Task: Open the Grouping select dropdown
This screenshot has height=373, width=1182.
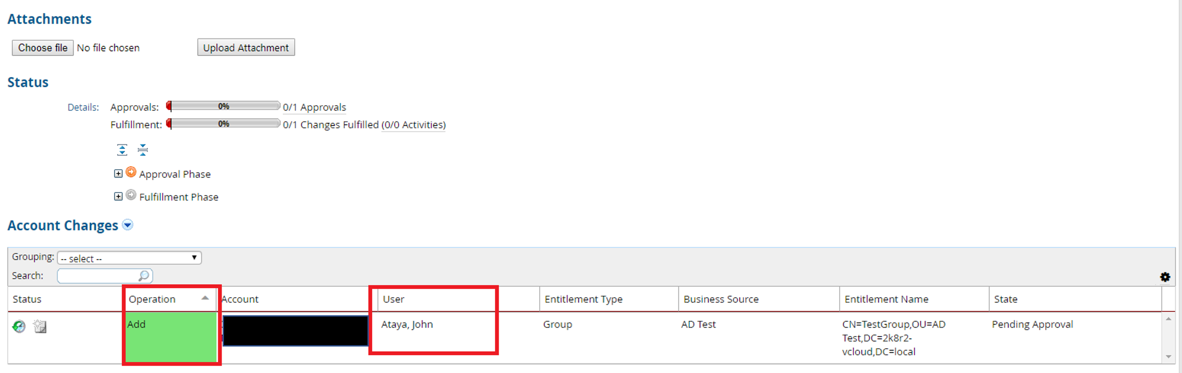Action: click(129, 258)
